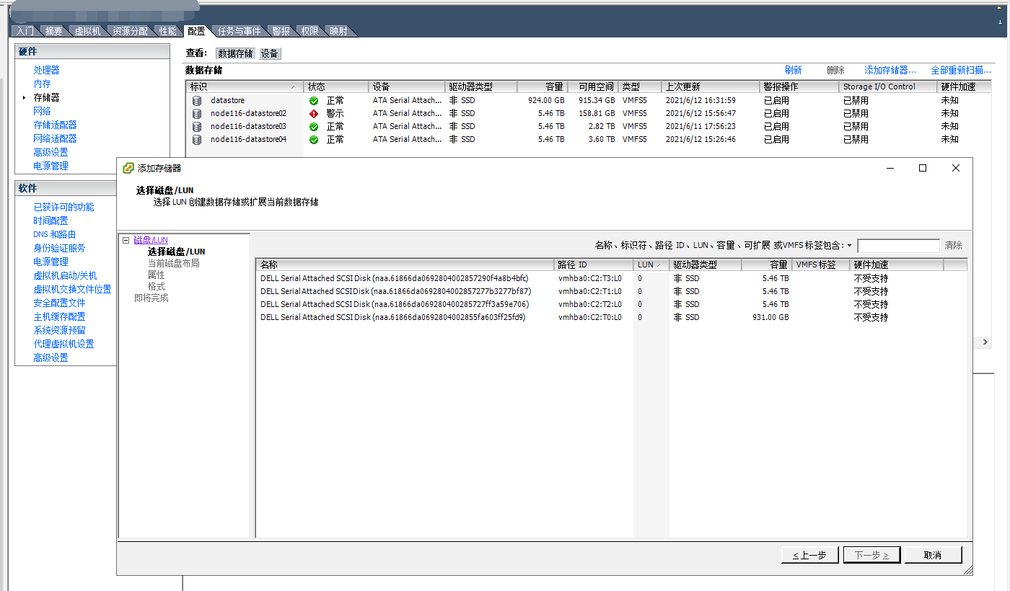Maximize the 添加存储器 dialog
The width and height of the screenshot is (1010, 591).
click(x=922, y=168)
